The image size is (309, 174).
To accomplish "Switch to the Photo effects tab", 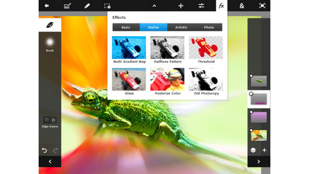I will pos(209,27).
